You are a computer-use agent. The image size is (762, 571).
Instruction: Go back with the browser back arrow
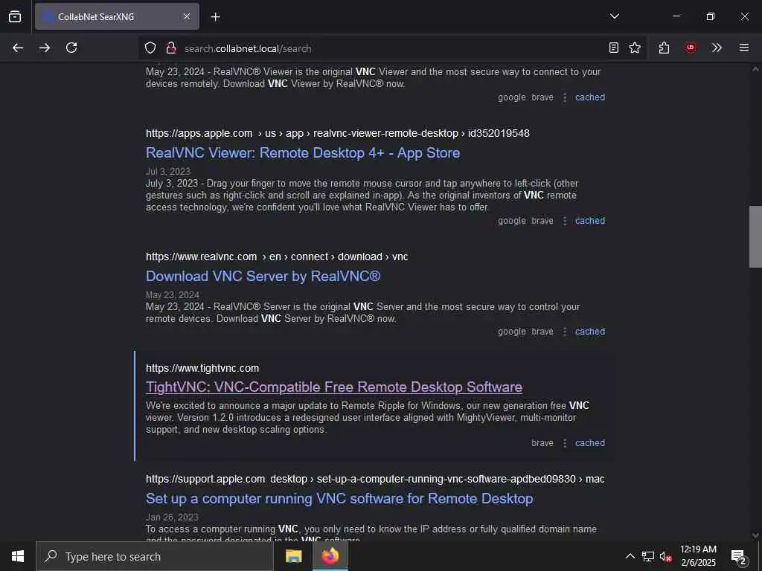tap(18, 48)
